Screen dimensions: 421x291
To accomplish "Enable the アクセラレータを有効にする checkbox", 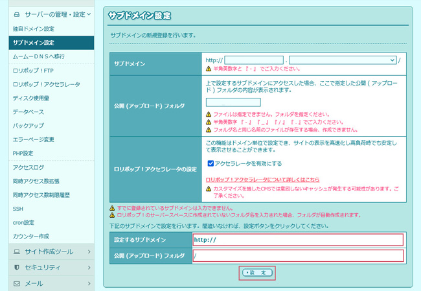I will tap(210, 163).
